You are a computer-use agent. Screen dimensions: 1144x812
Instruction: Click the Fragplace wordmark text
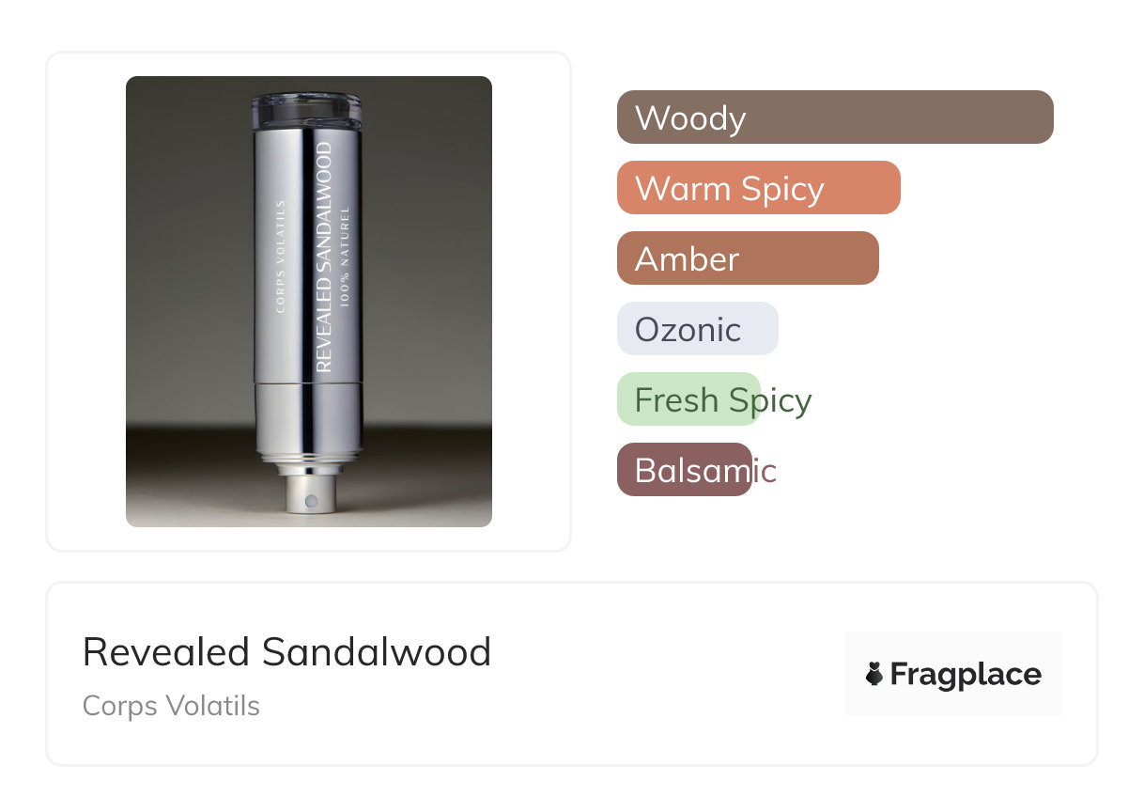(965, 674)
